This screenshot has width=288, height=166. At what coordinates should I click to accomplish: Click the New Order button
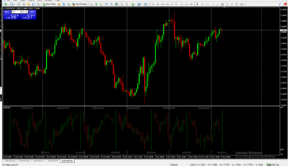pos(49,4)
